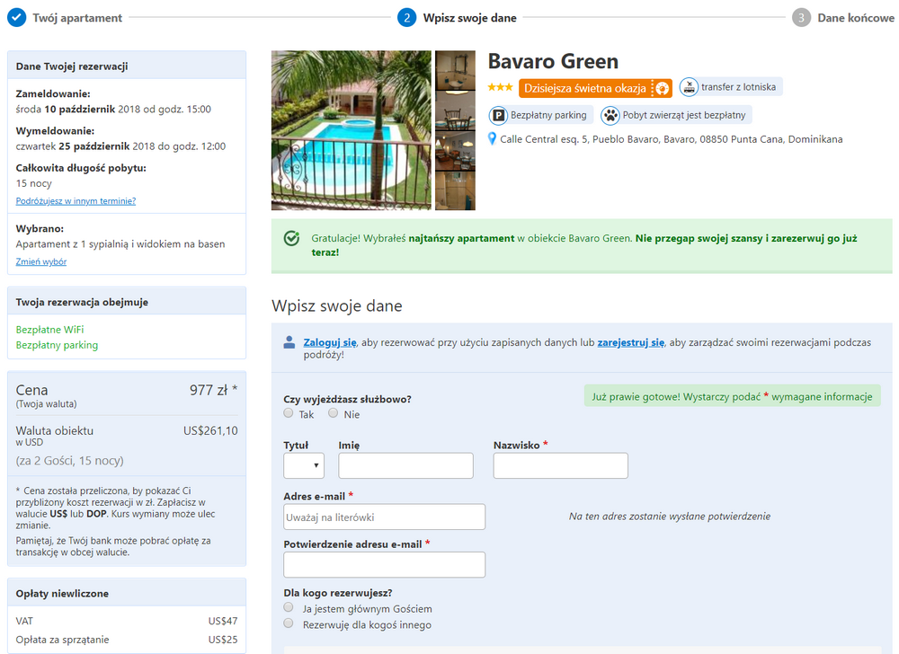The height and width of the screenshot is (654, 899).
Task: Go to Twój apartament step
Action: pyautogui.click(x=77, y=18)
